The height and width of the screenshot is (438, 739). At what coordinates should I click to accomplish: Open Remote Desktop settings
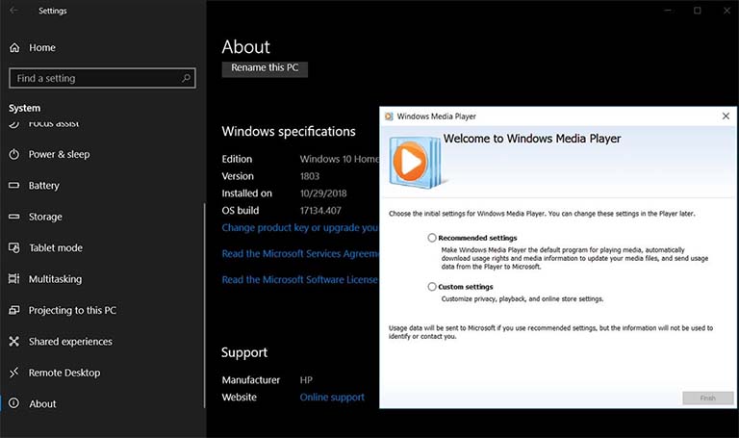(64, 373)
